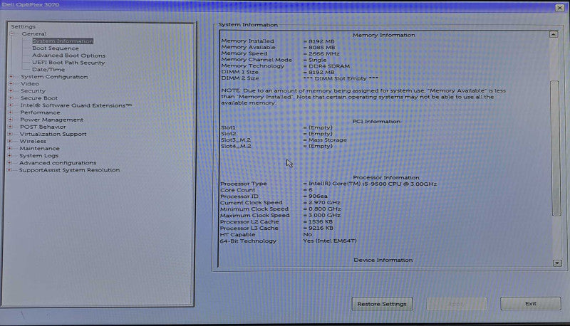Expand the Wireless node
570x326 pixels.
tap(10, 141)
